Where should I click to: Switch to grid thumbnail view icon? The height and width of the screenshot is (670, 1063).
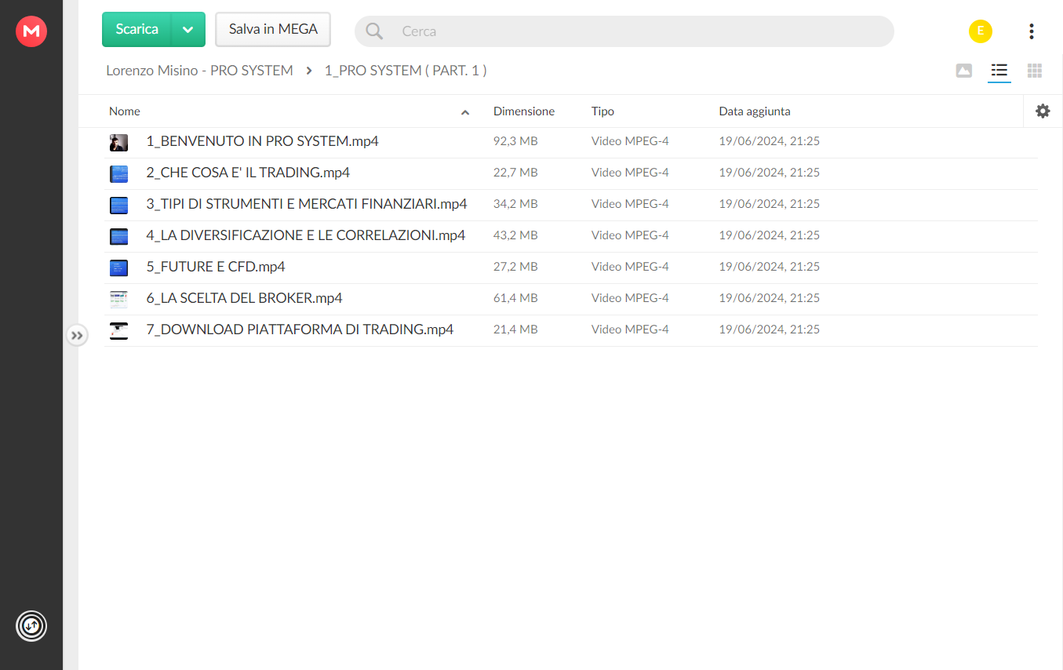[1035, 71]
